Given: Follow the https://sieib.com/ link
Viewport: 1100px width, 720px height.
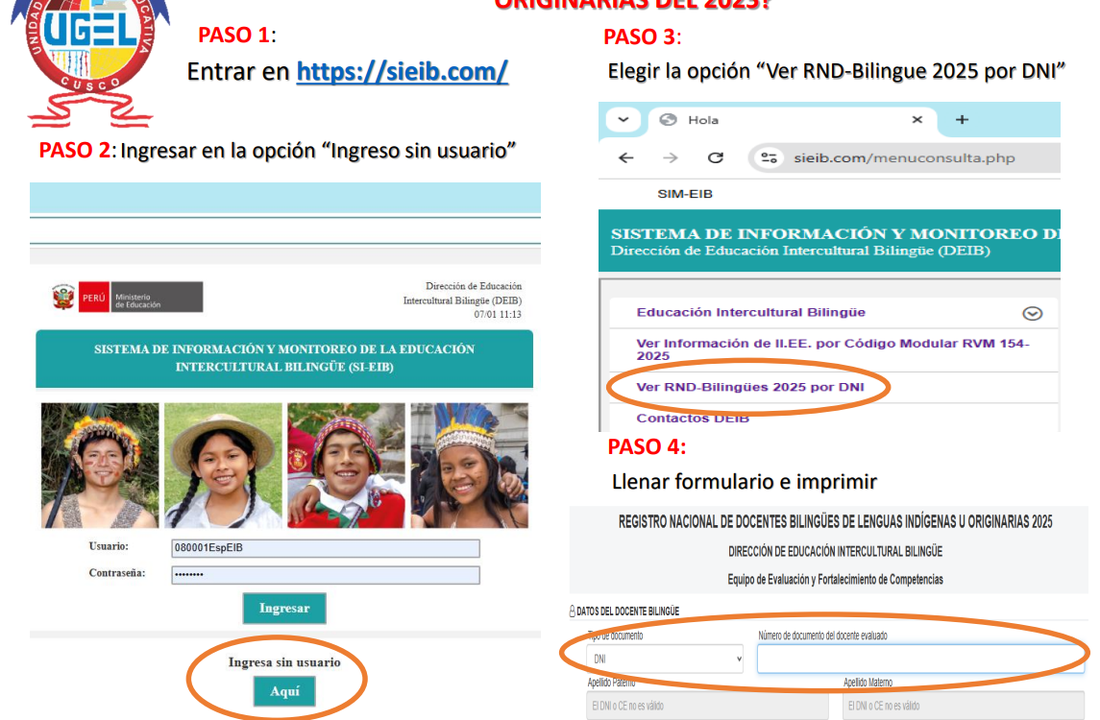Looking at the screenshot, I should click(402, 72).
